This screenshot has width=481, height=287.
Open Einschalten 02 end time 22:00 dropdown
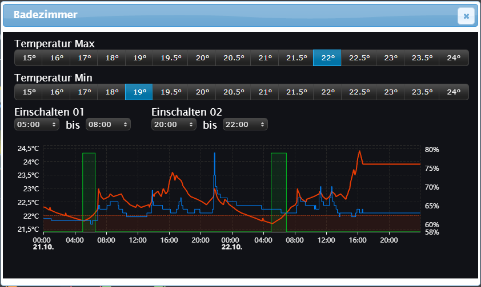[246, 124]
